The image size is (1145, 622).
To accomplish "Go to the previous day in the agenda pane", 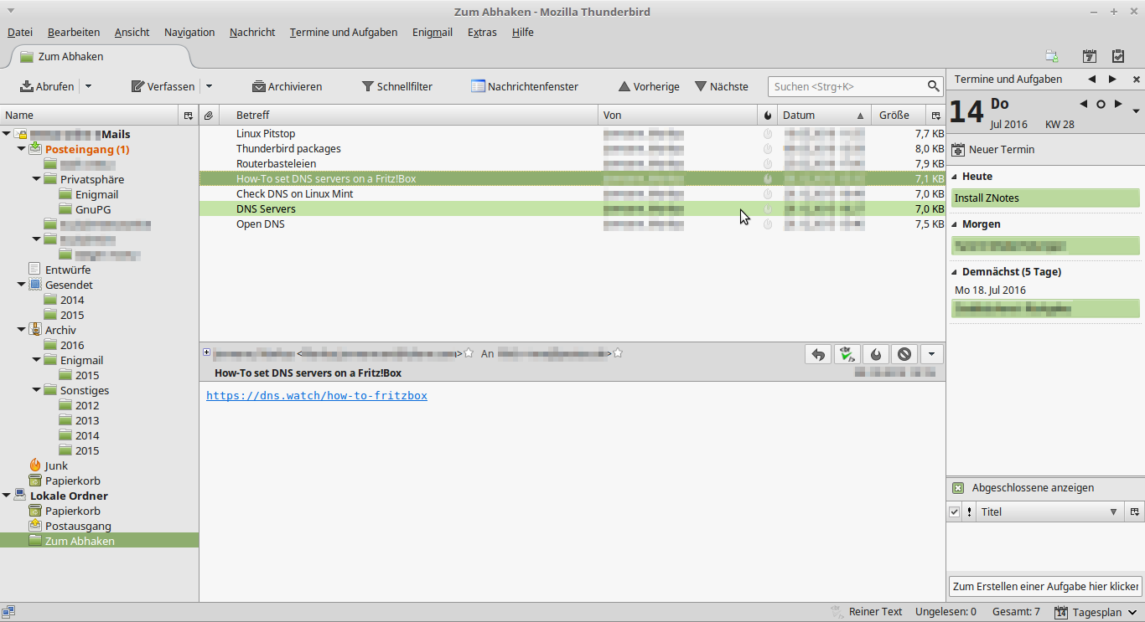I will coord(1084,105).
